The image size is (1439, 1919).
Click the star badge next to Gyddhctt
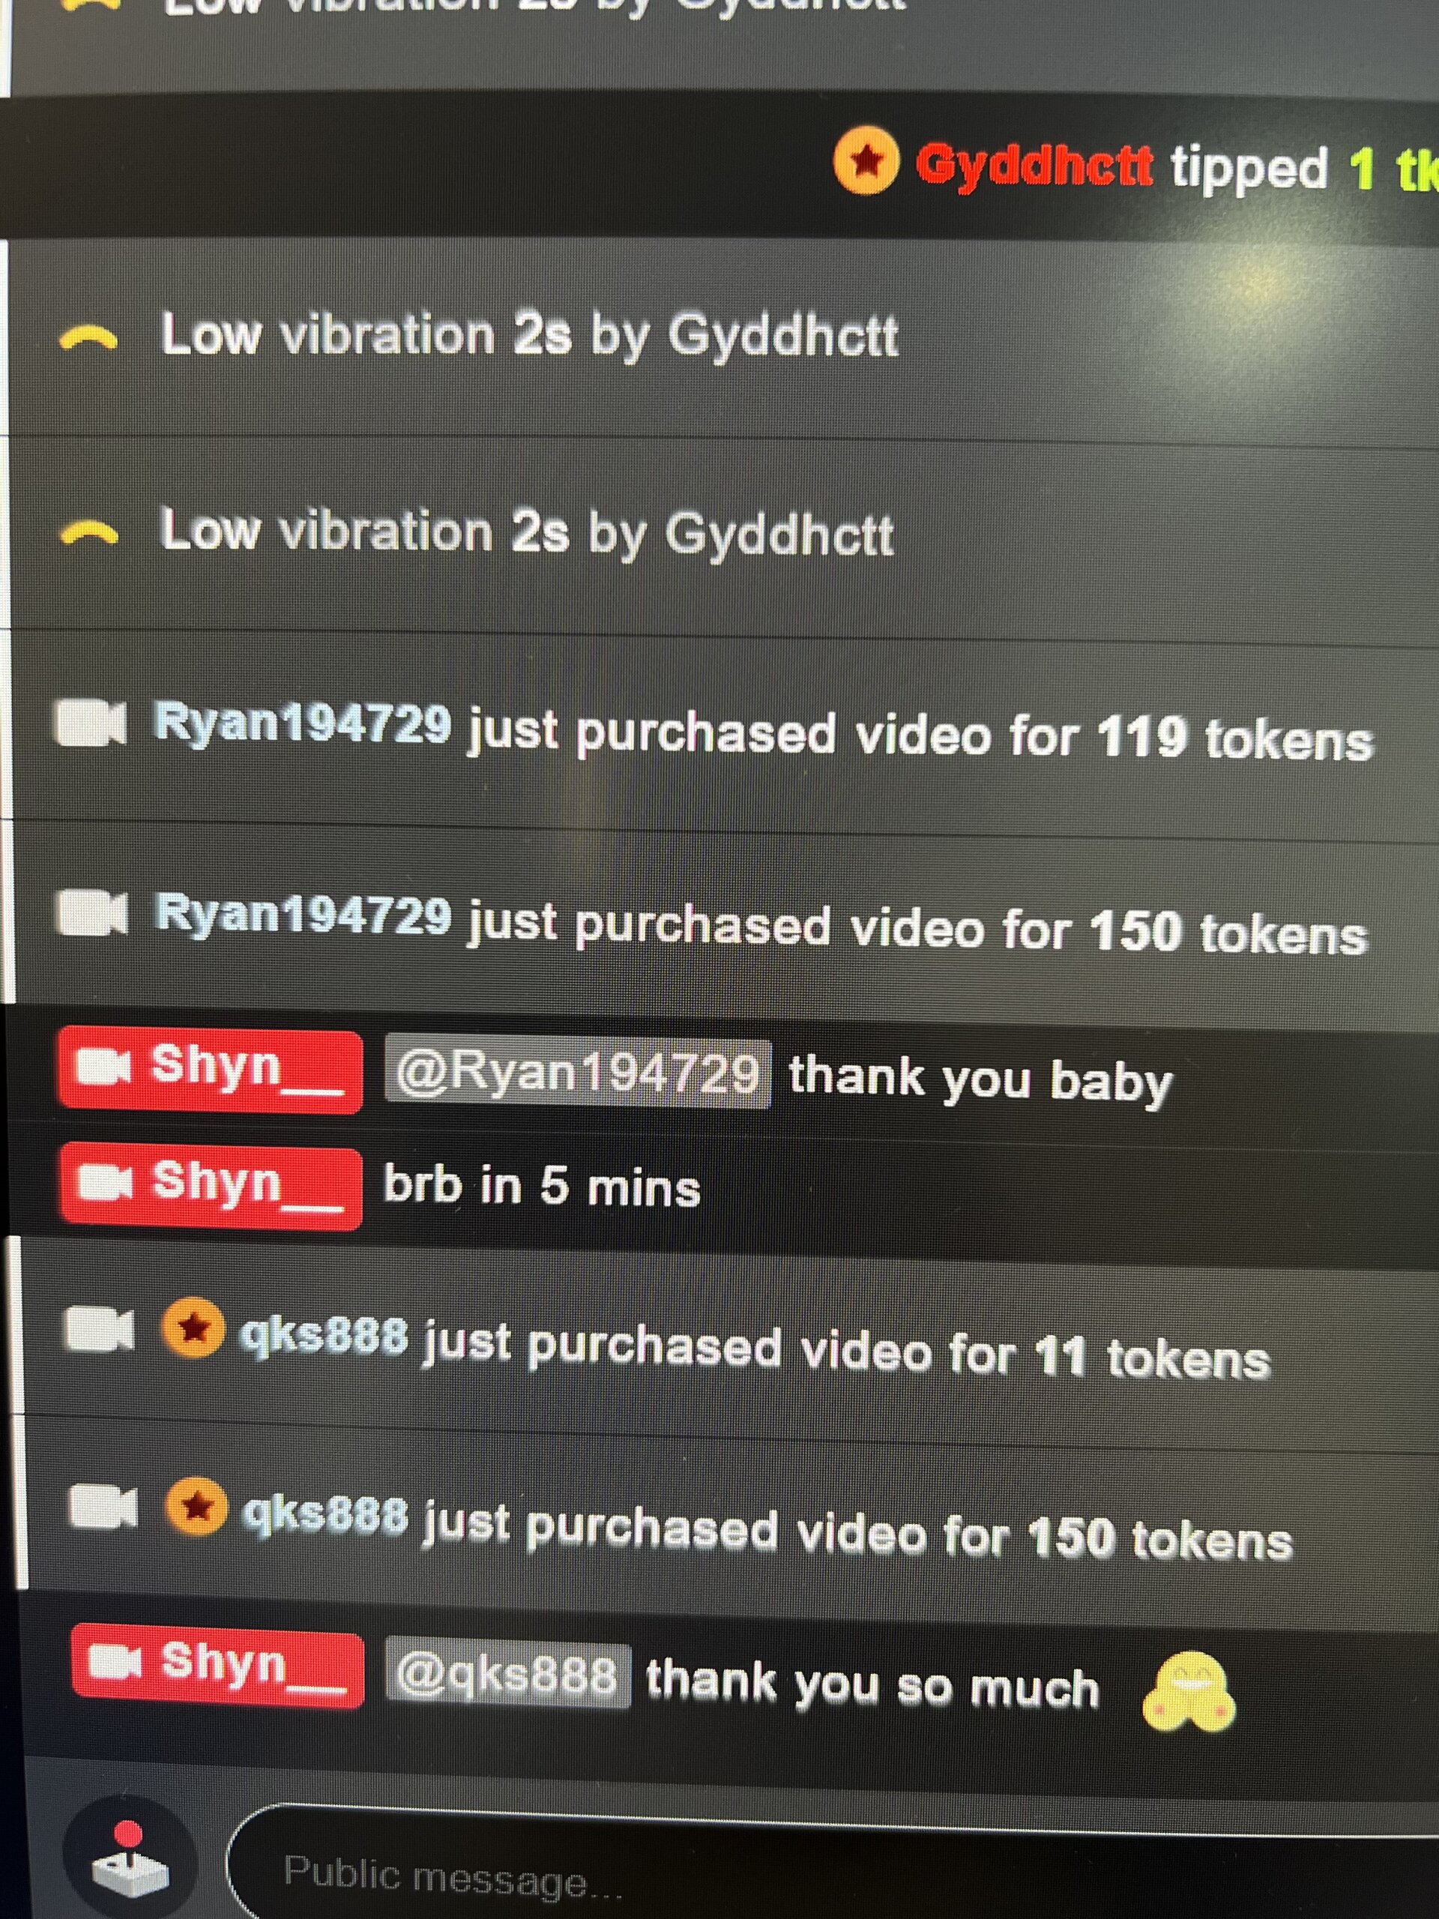tap(865, 159)
